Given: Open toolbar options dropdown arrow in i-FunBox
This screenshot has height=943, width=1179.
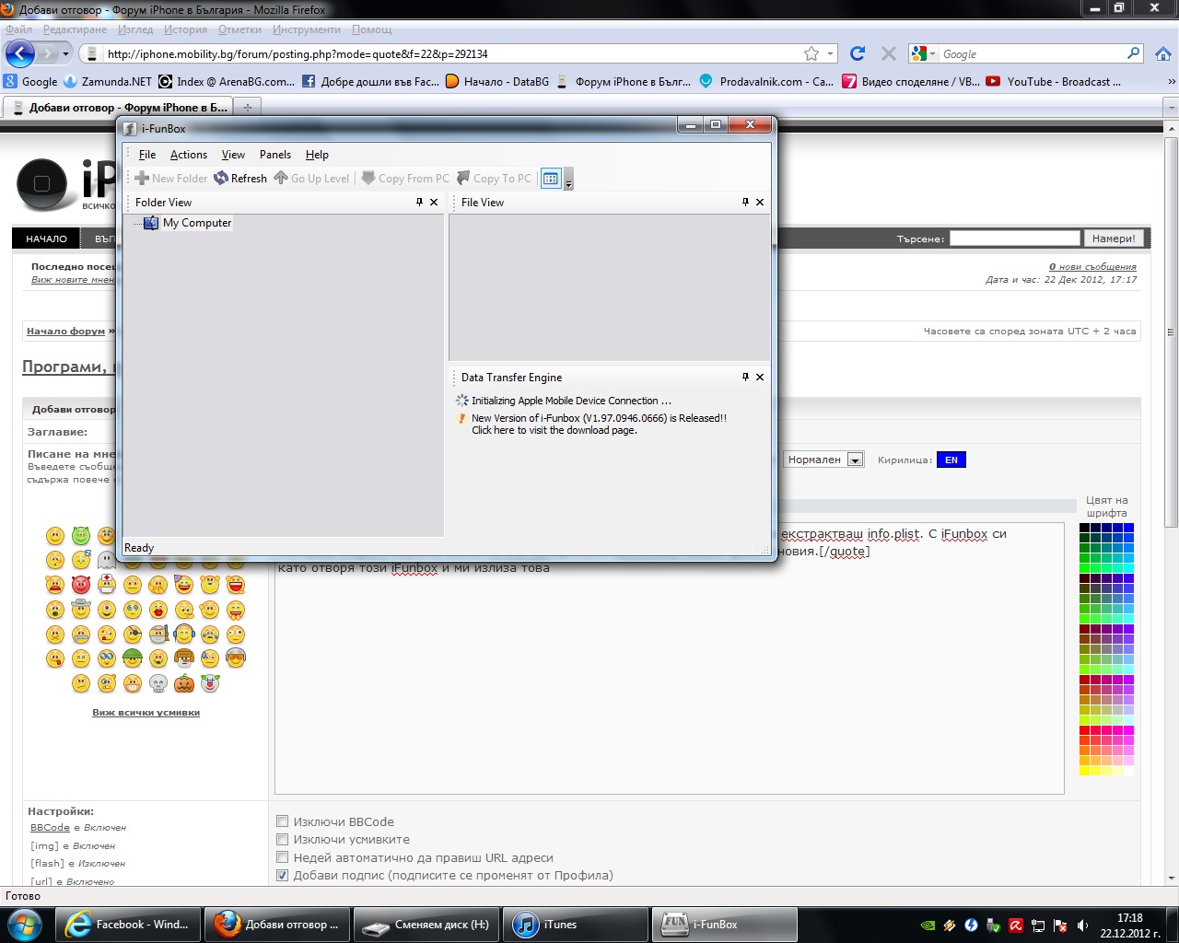Looking at the screenshot, I should pos(568,180).
